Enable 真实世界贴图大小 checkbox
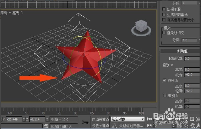The width and height of the screenshot is (201, 129). coord(164,20)
